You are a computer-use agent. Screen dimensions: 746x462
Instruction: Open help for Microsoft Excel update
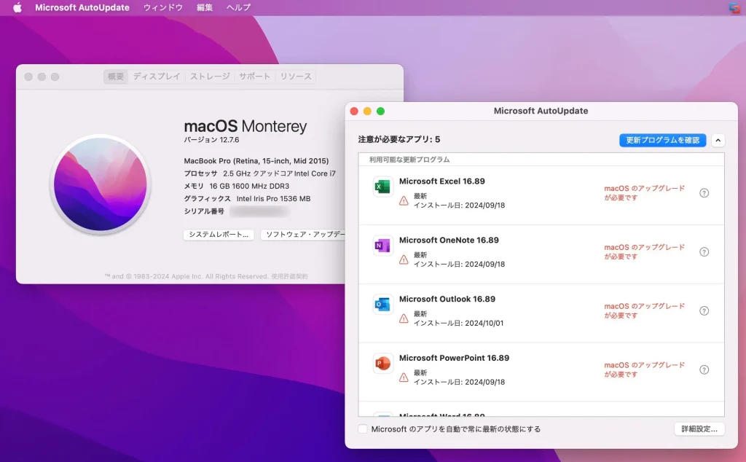704,193
